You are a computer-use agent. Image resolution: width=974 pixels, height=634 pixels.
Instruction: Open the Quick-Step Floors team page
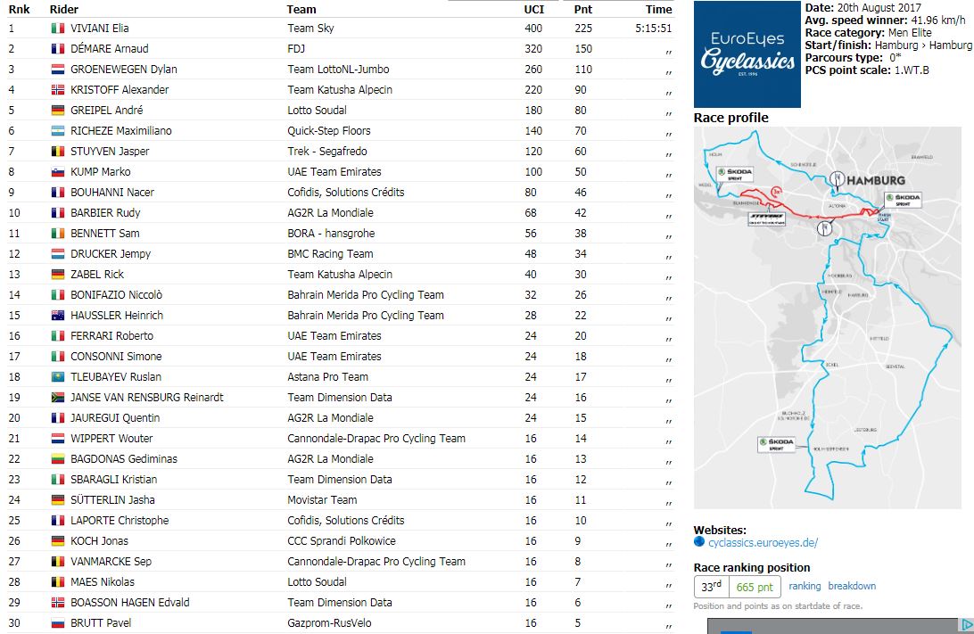tap(328, 130)
